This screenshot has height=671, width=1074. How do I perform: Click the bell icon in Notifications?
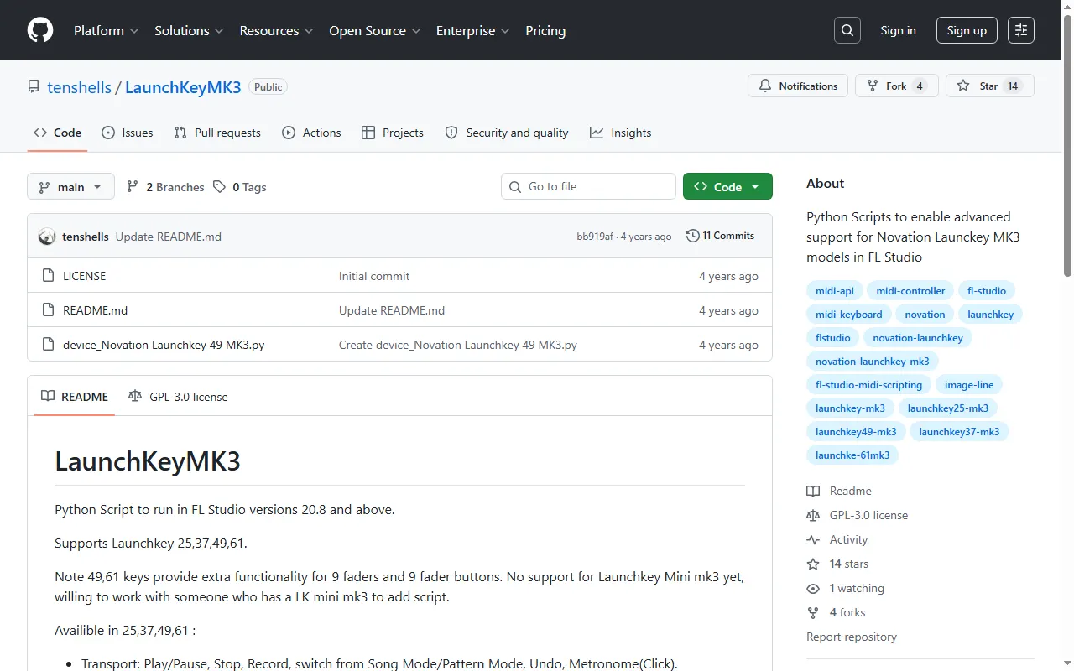(765, 86)
